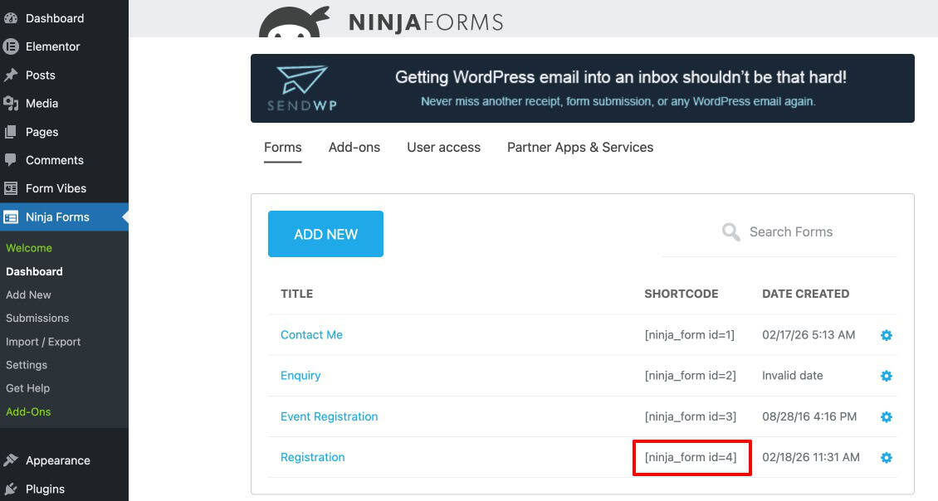Go to Import / Export submenu link
The image size is (938, 501).
43,342
